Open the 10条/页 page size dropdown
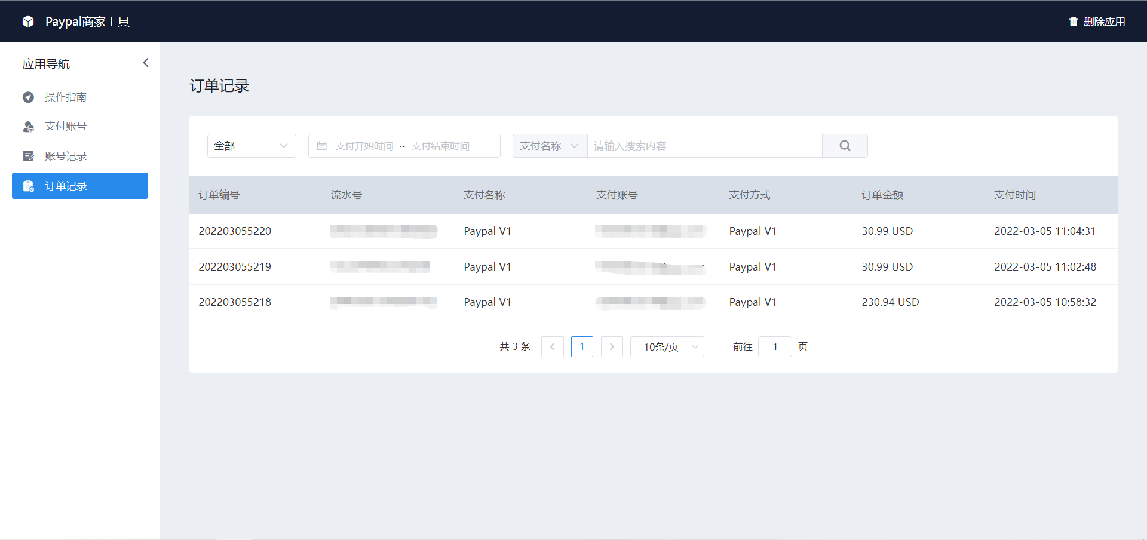The image size is (1147, 540). (667, 346)
